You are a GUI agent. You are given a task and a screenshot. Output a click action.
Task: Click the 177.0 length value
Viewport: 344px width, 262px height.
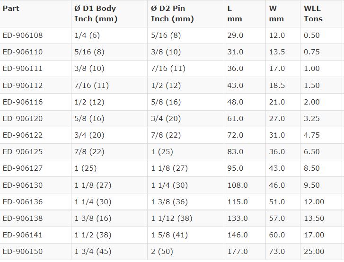[x=238, y=252]
